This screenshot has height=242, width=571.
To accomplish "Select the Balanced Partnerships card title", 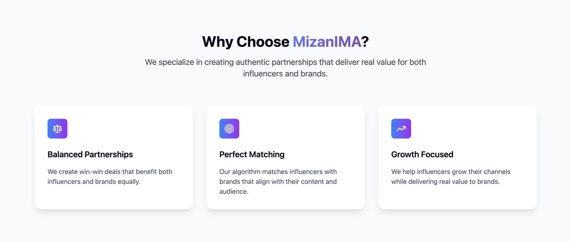I will pos(90,155).
